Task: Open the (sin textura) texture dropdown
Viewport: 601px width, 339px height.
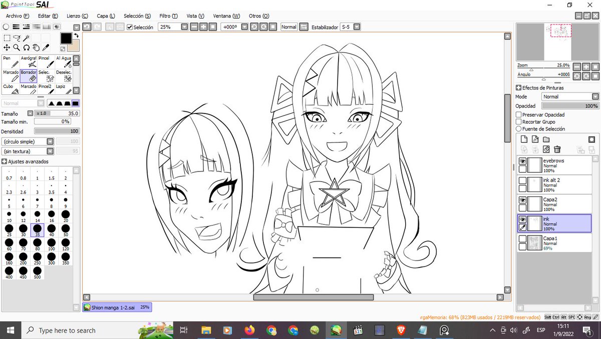Action: pyautogui.click(x=50, y=151)
